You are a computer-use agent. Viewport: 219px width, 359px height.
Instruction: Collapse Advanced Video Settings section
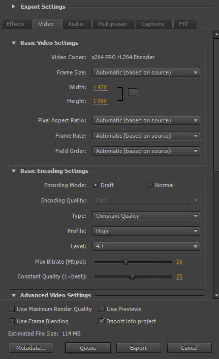tap(14, 295)
